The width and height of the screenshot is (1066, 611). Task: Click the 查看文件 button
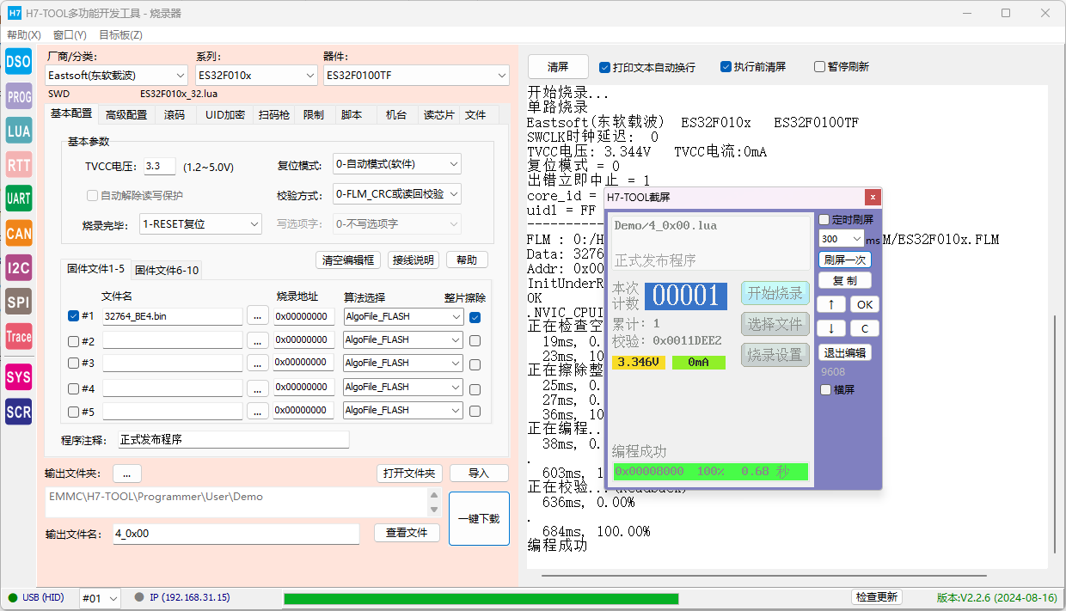(407, 533)
